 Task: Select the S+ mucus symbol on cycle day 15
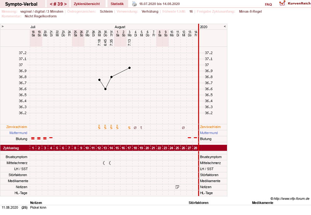[x=117, y=127]
